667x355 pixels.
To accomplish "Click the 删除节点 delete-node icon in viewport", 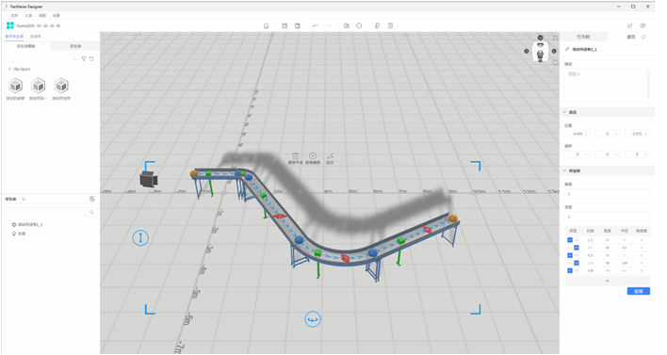I will point(295,155).
